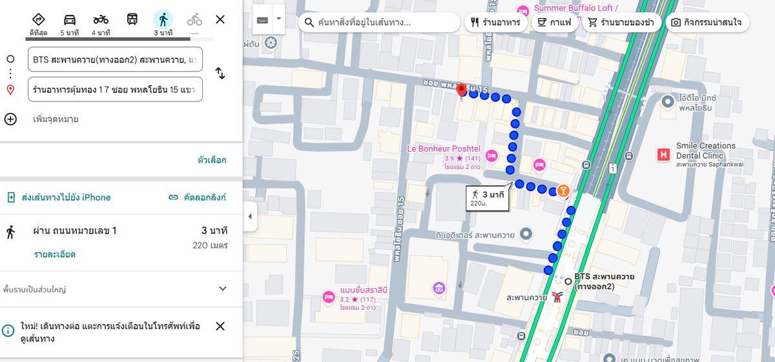Image resolution: width=775 pixels, height=362 pixels.
Task: Dismiss the new walking notification banner
Action: tap(220, 327)
